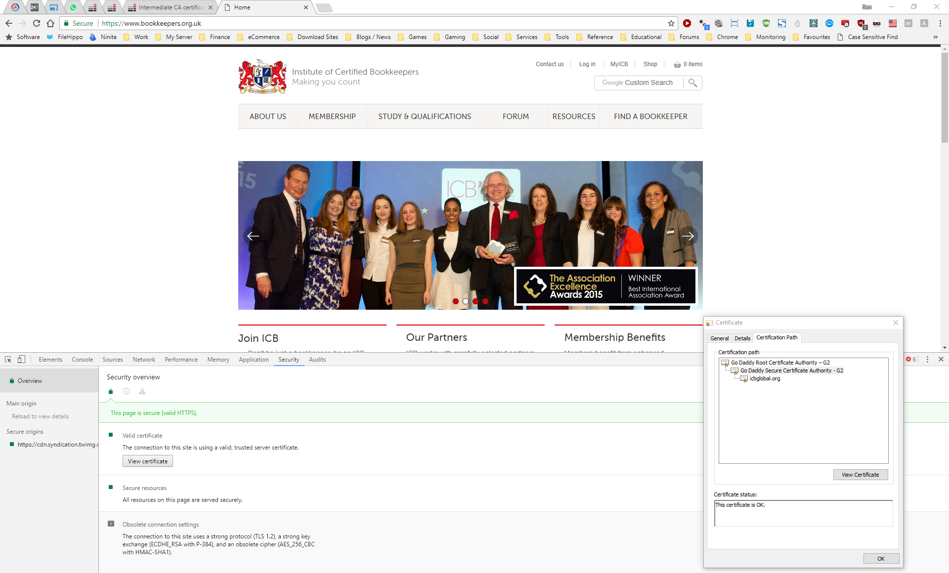Click the info circle icon in Security overview
The width and height of the screenshot is (949, 573).
127,392
